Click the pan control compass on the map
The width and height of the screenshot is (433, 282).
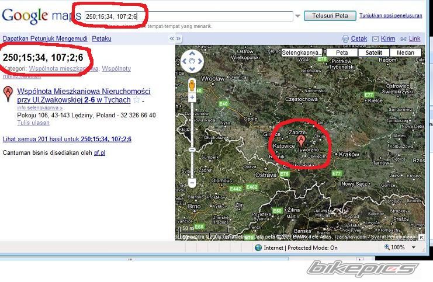(x=192, y=60)
